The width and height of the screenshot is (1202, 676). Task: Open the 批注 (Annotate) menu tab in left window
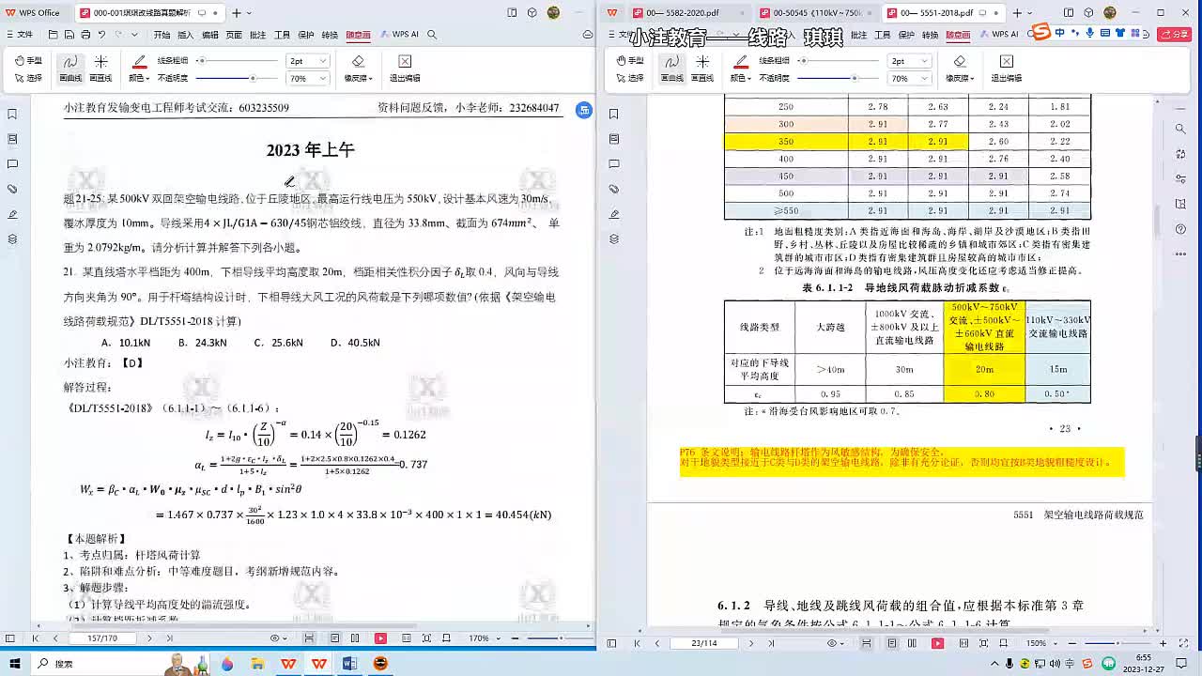258,35
